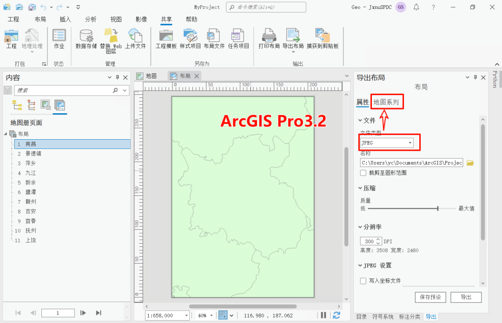Open the 文件类型 JPEG dropdown
Image resolution: width=502 pixels, height=323 pixels.
pyautogui.click(x=387, y=142)
